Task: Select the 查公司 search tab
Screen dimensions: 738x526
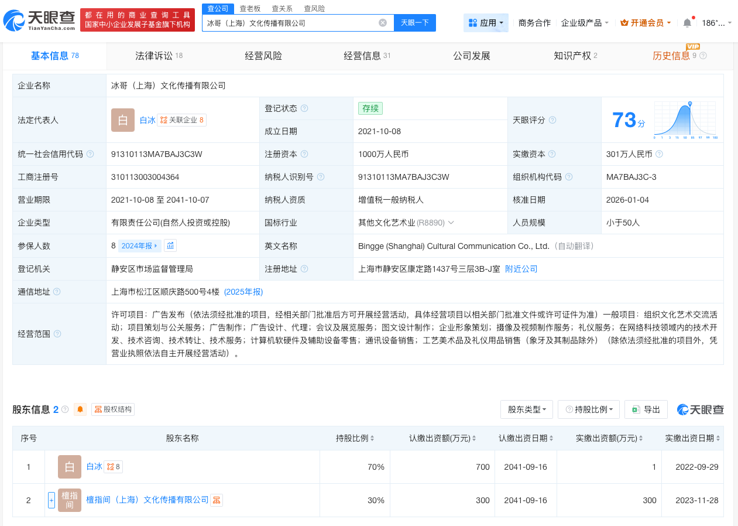Action: point(218,8)
